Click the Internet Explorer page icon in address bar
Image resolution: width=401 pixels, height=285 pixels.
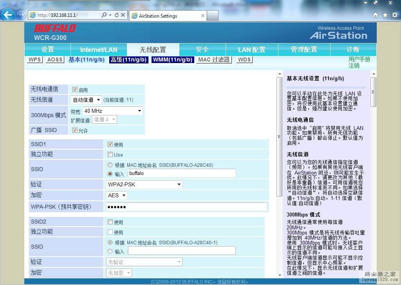point(33,15)
